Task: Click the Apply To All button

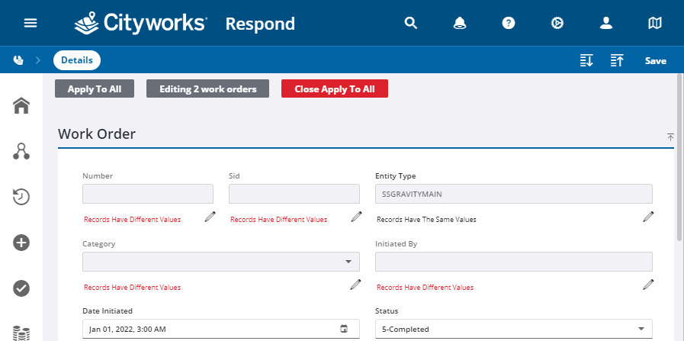Action: point(95,89)
